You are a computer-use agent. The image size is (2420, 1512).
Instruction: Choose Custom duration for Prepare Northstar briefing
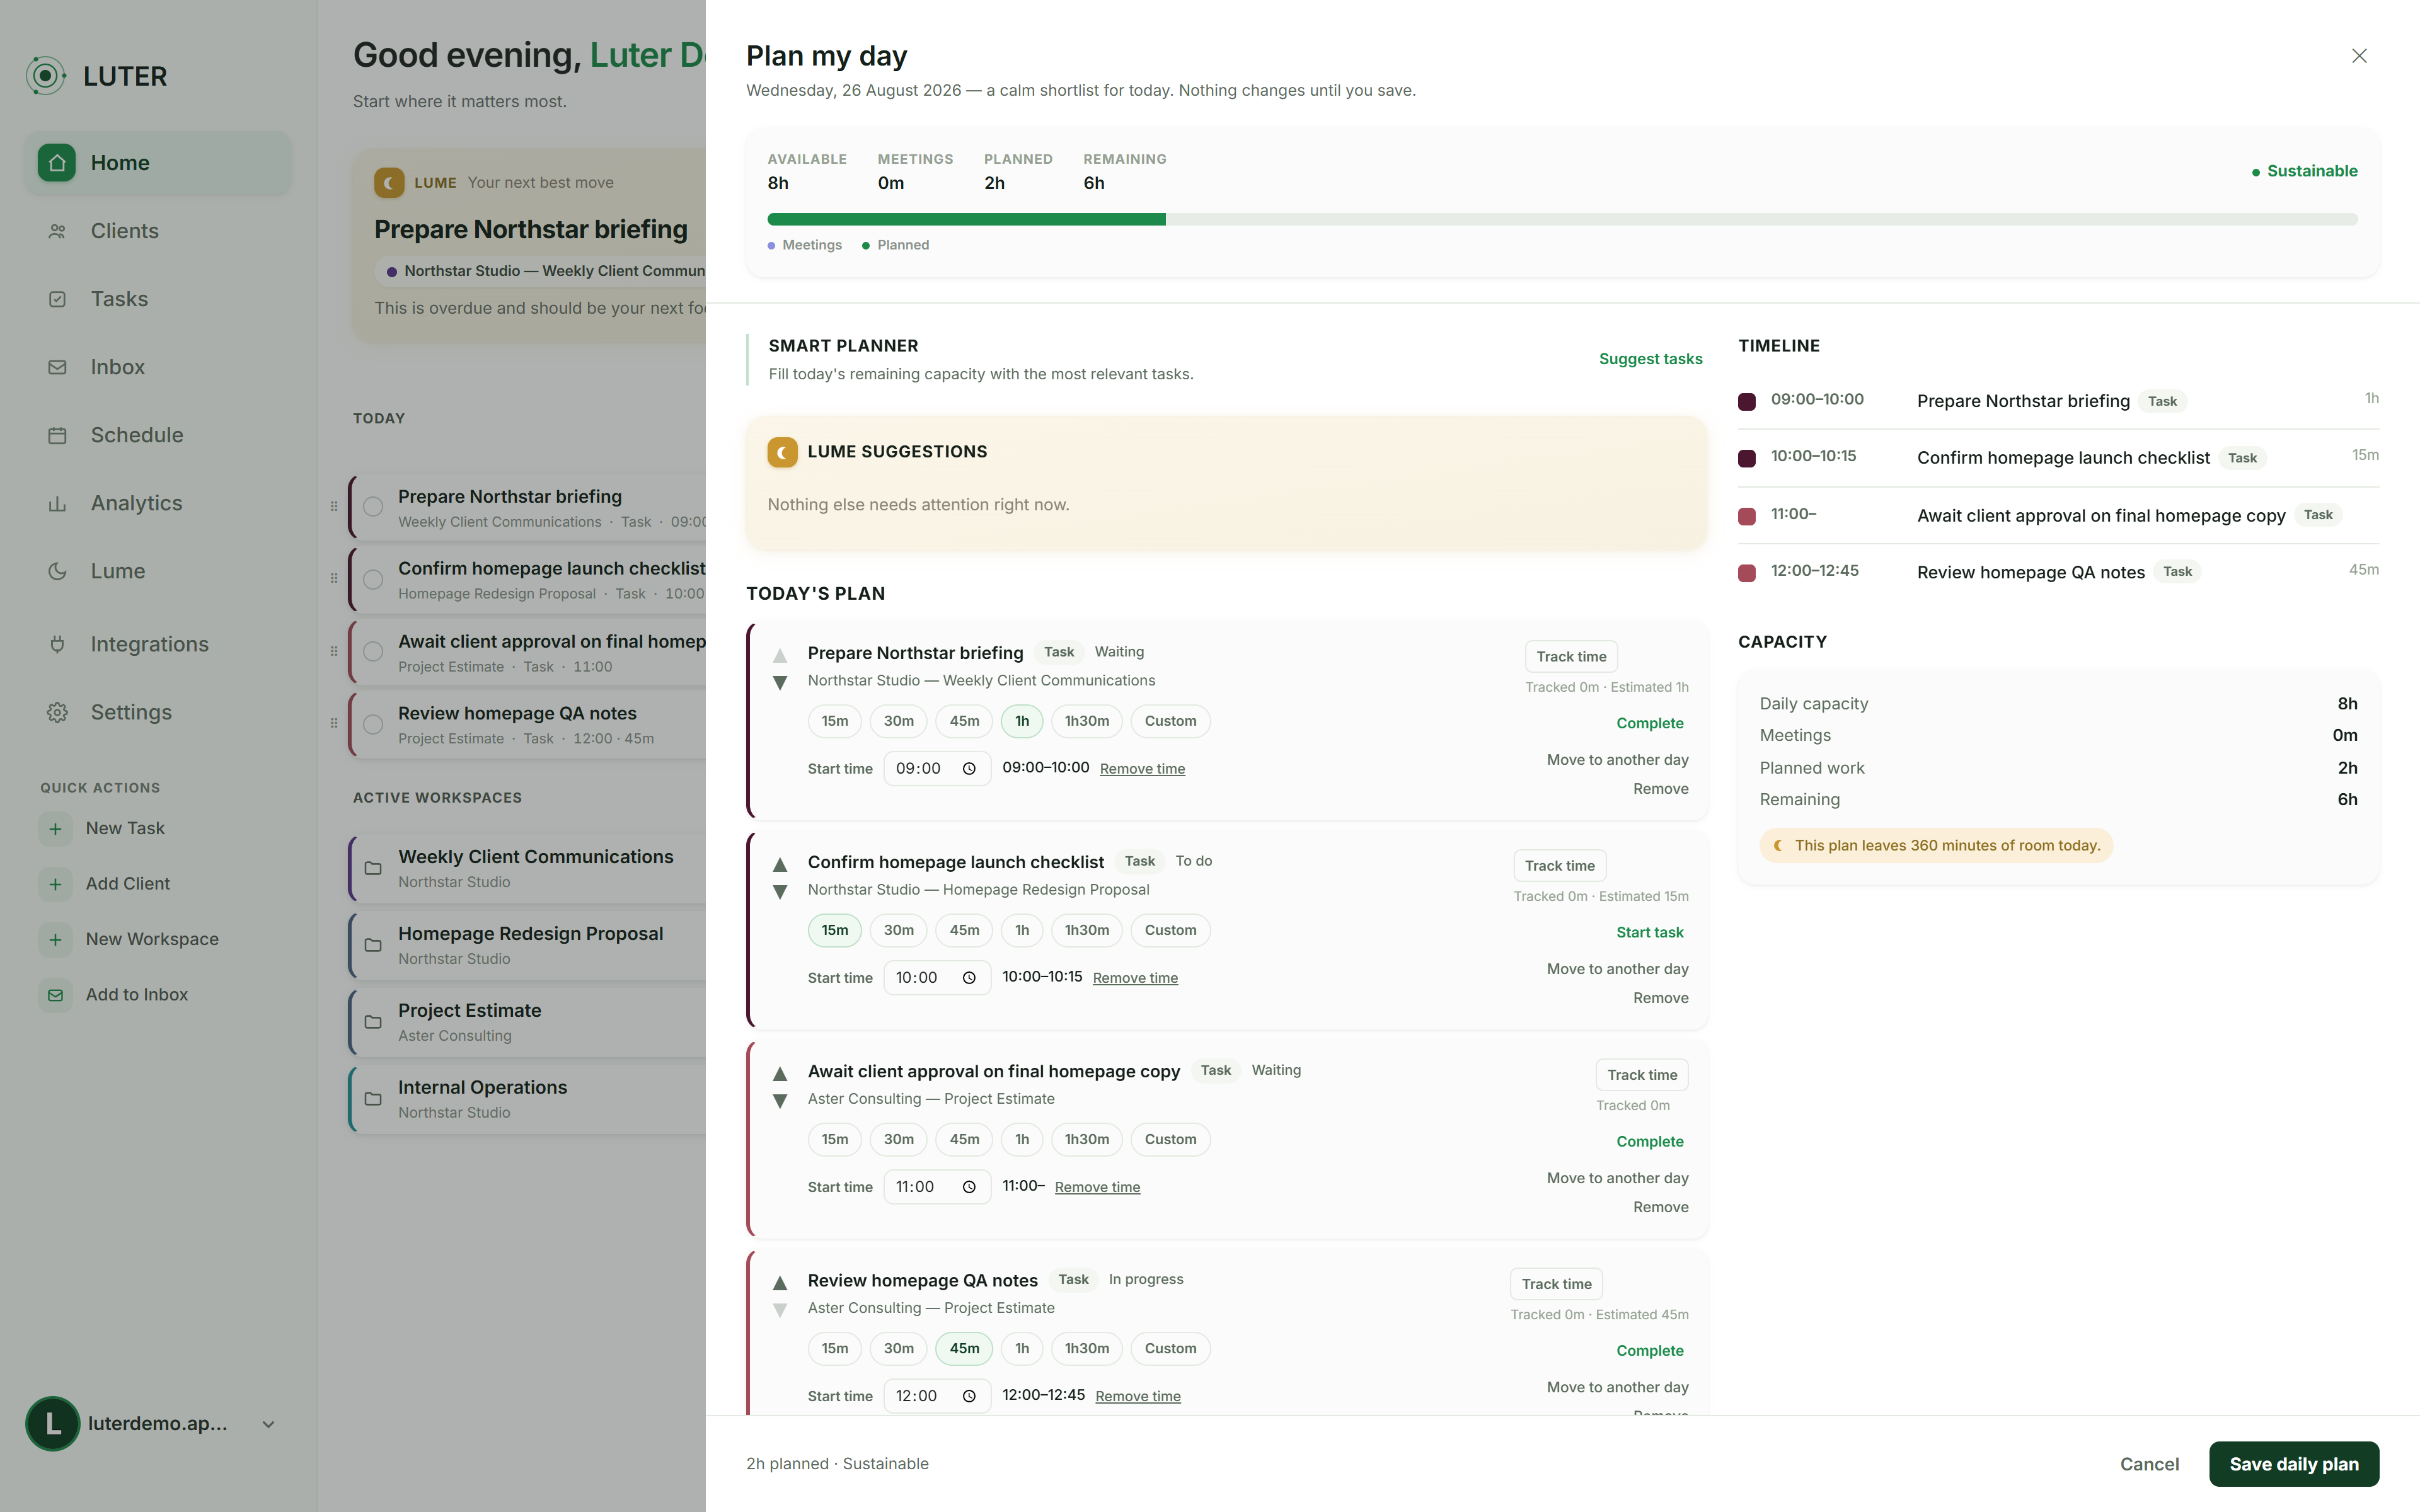coord(1170,721)
